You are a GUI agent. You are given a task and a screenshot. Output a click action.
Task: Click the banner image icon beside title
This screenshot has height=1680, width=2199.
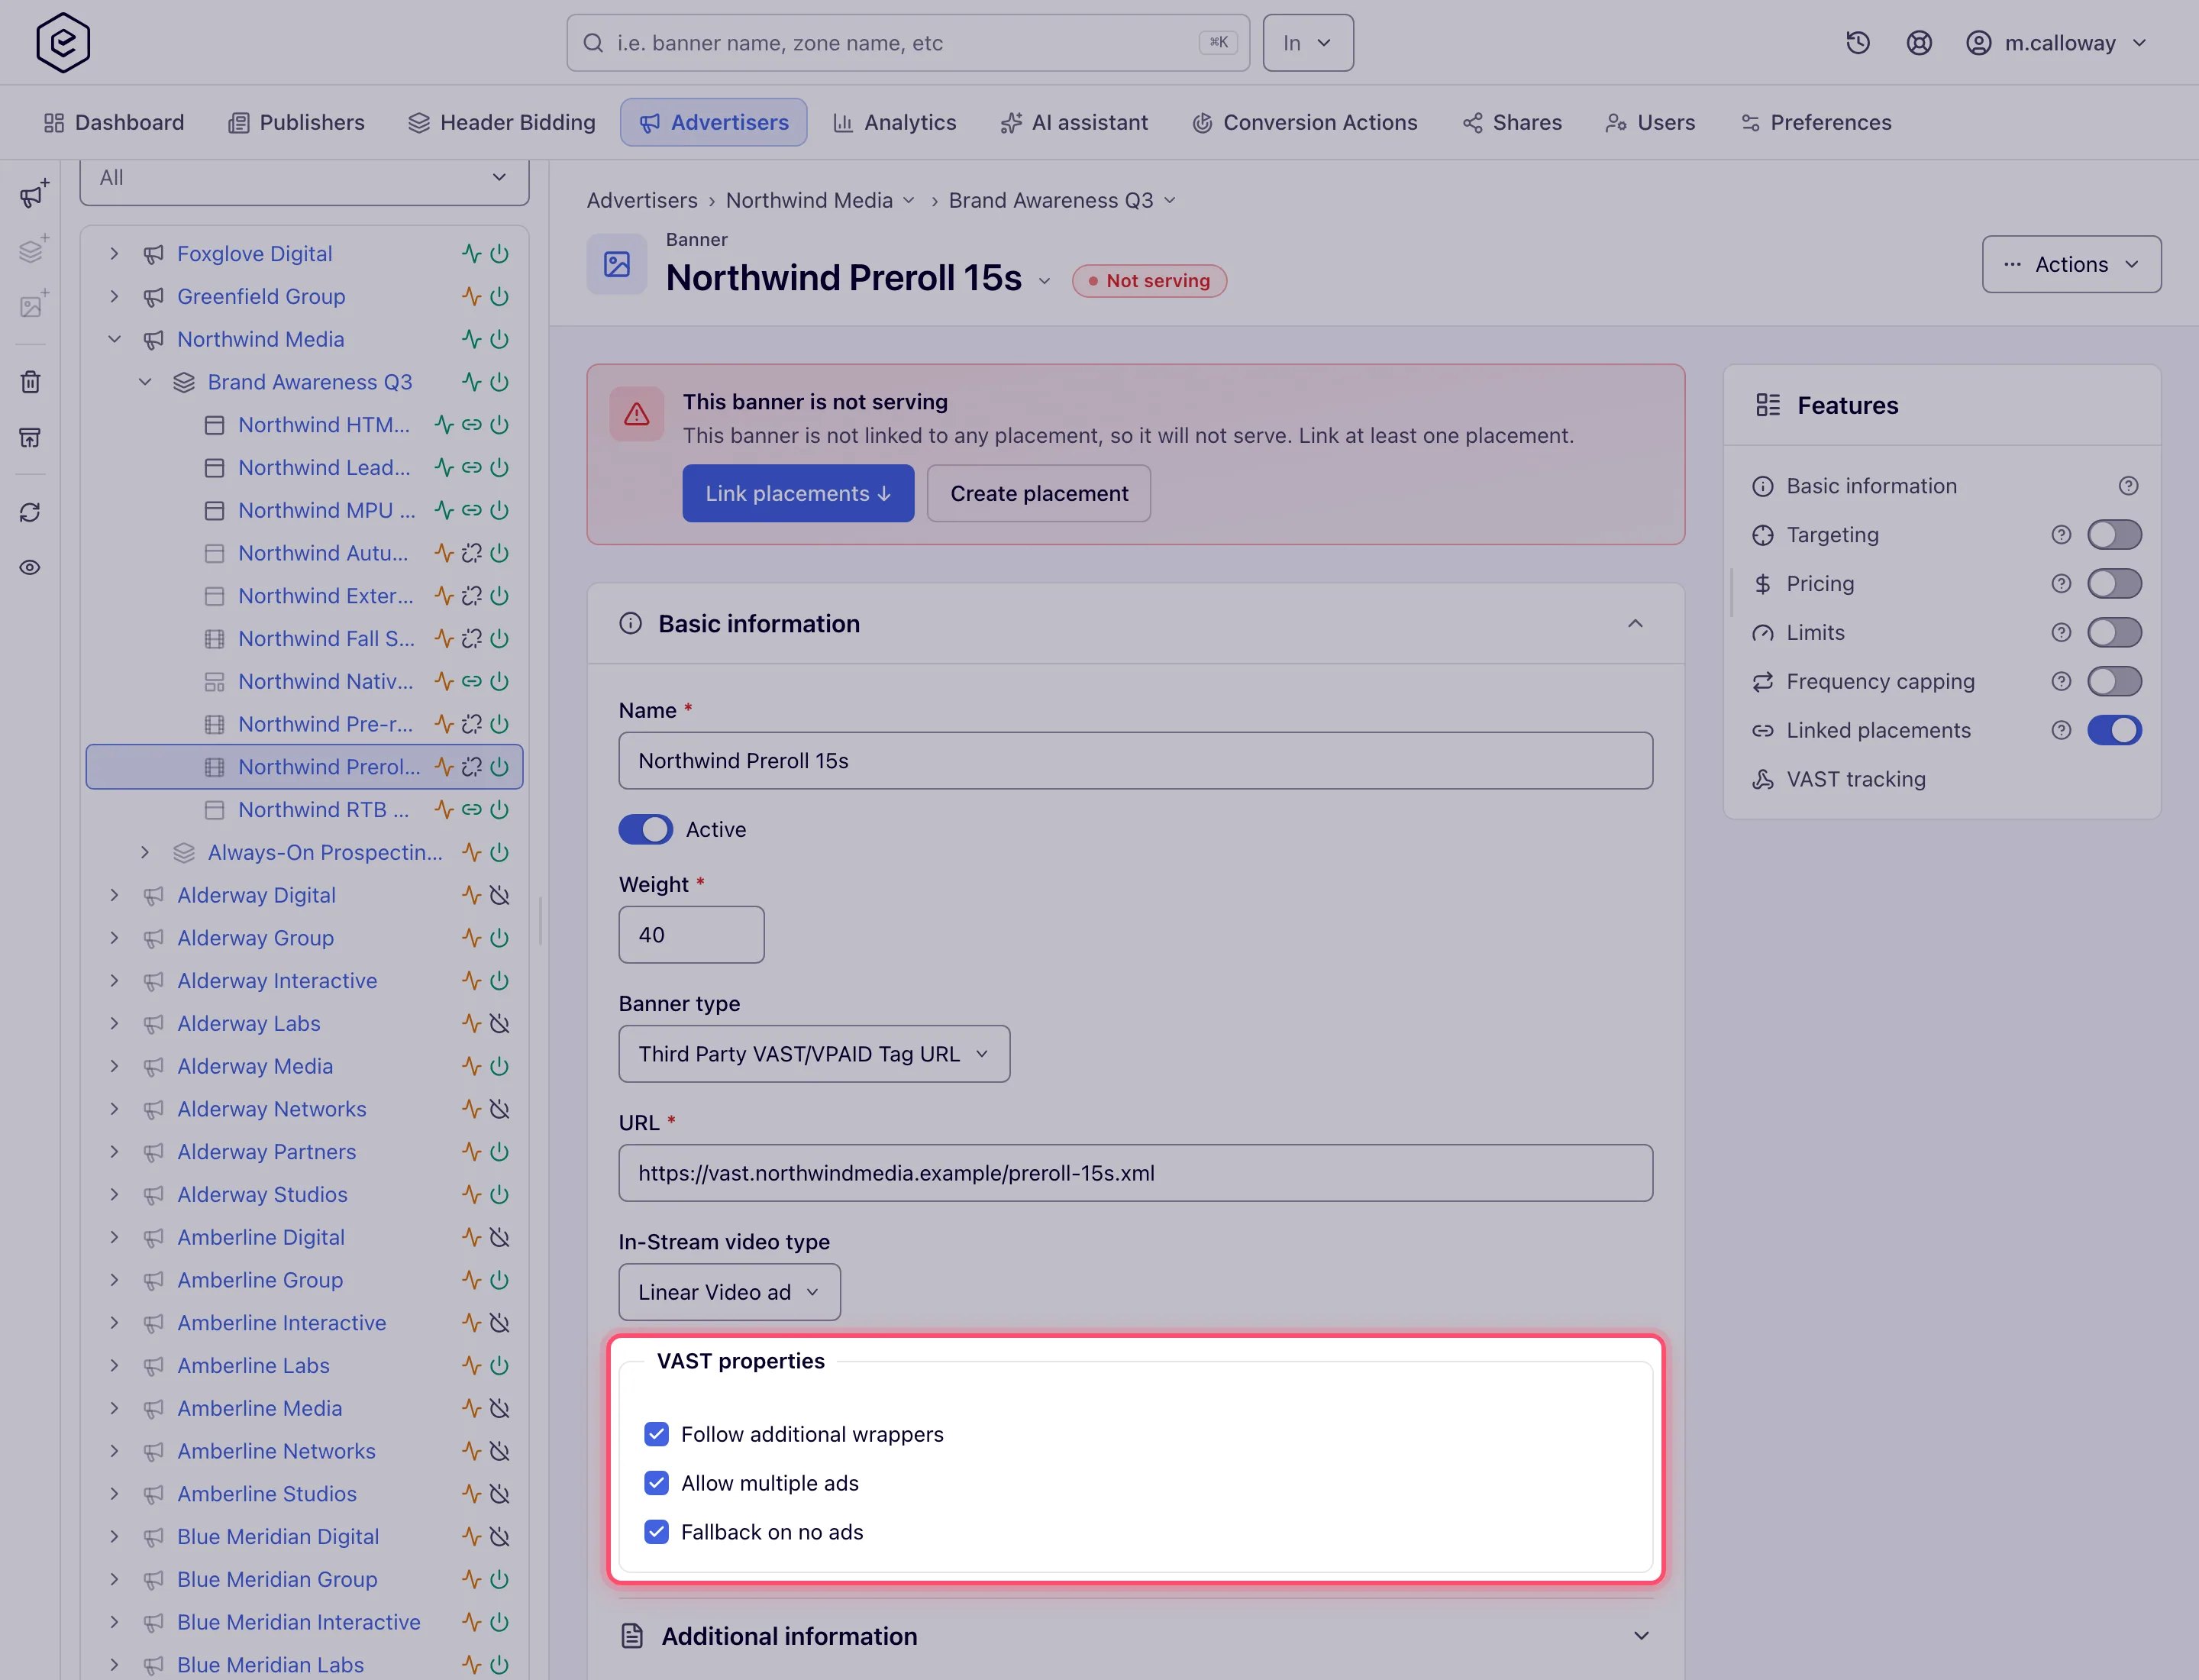tap(617, 264)
